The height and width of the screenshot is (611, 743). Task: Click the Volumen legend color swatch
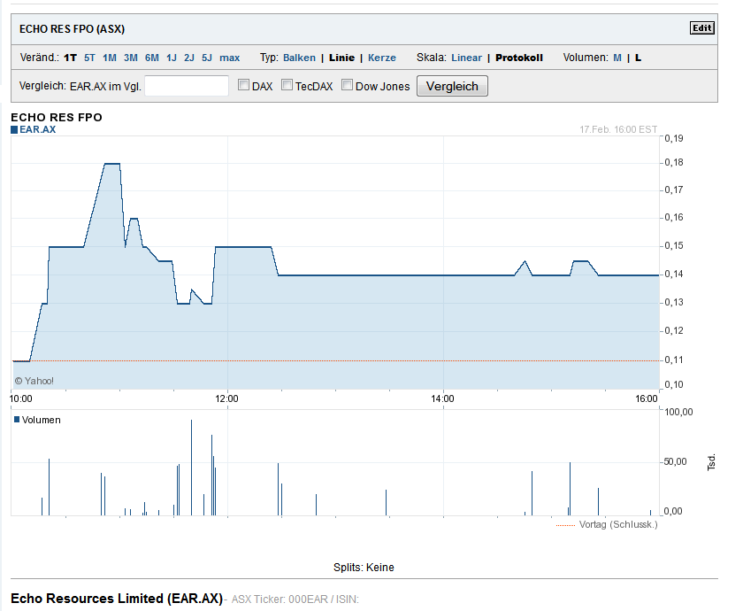(17, 420)
